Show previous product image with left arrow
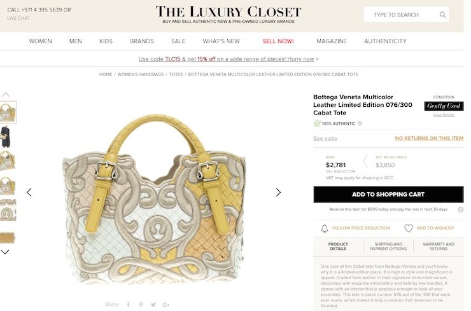 tap(29, 192)
